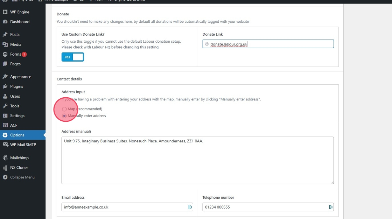Open the Forms menu item
This screenshot has height=219, width=392.
point(16,54)
